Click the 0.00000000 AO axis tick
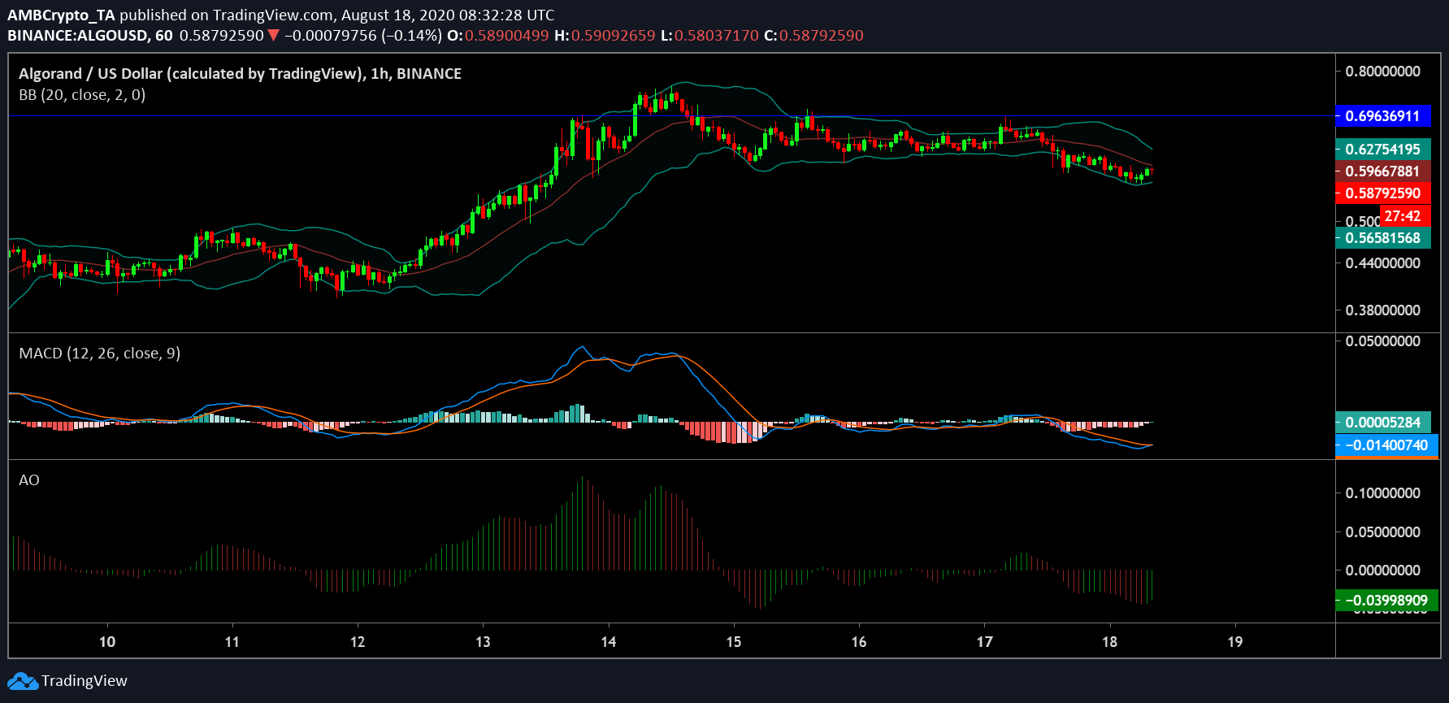Viewport: 1449px width, 703px height. tap(1383, 571)
